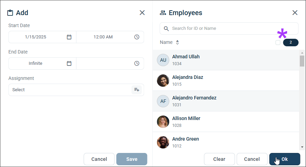Open the Start Date time picker clock
306x167 pixels.
click(137, 37)
